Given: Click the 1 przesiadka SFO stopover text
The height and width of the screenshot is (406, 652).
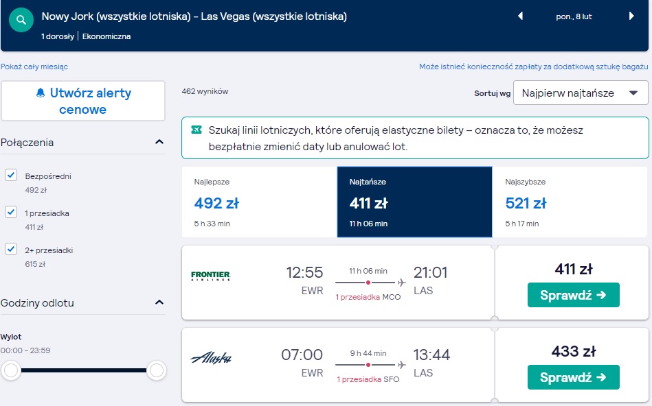Looking at the screenshot, I should [368, 379].
